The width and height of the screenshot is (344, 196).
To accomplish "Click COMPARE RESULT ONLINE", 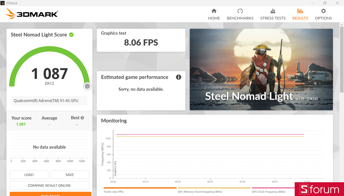I will [49, 185].
